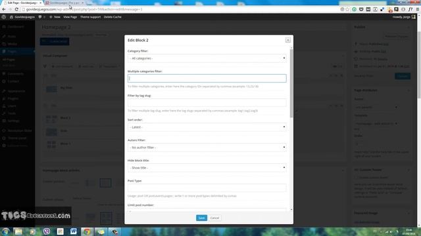The height and width of the screenshot is (236, 421).
Task: Open the Chrome hamburger menu
Action: coord(418,9)
